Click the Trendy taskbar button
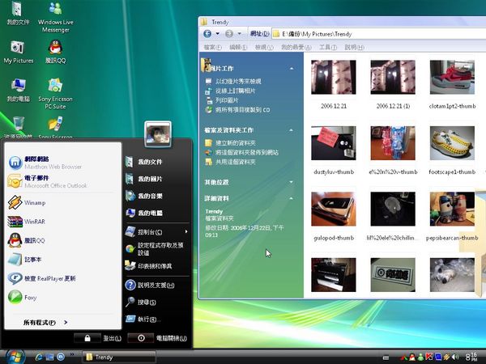486x364 pixels. pyautogui.click(x=119, y=358)
